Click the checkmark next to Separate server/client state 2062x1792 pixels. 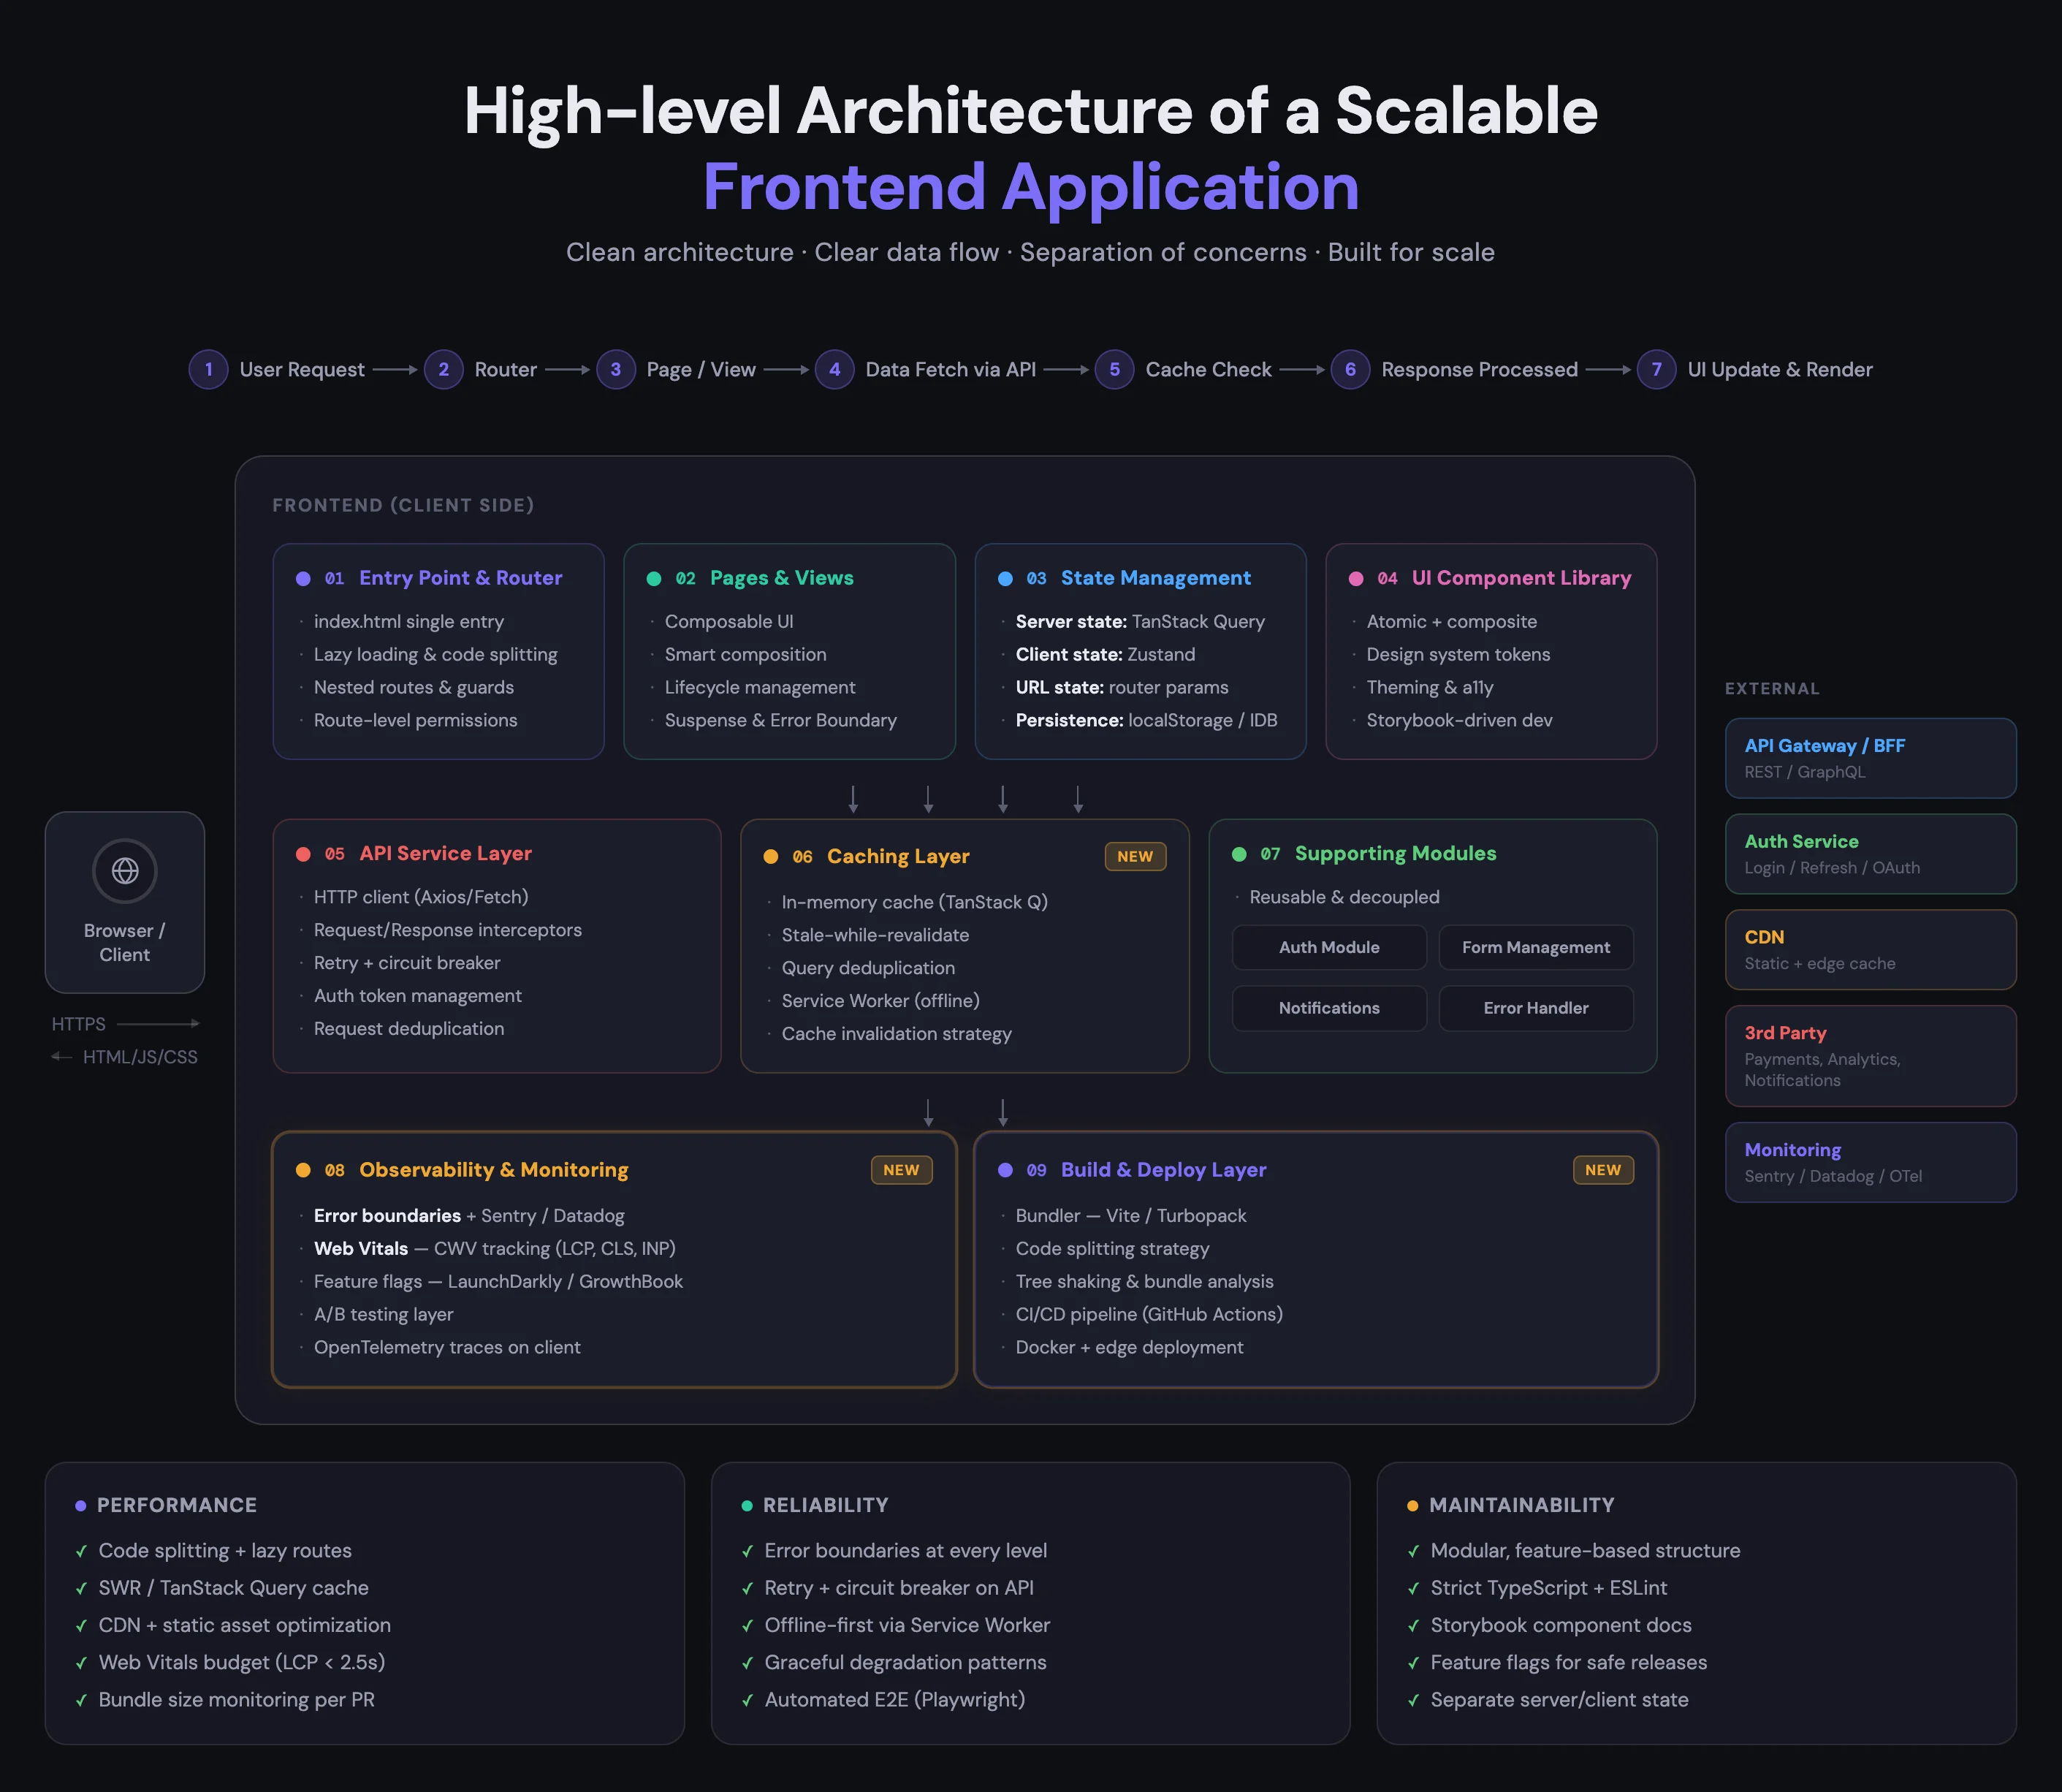(1413, 1701)
